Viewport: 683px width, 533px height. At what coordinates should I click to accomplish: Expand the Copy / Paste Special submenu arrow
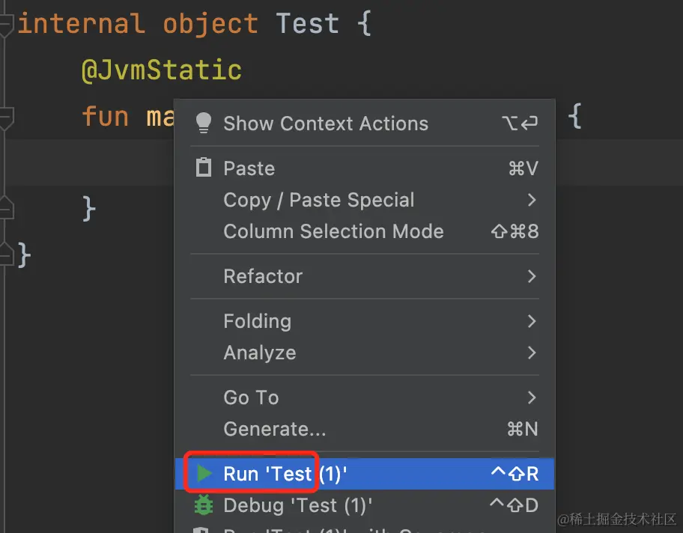532,200
